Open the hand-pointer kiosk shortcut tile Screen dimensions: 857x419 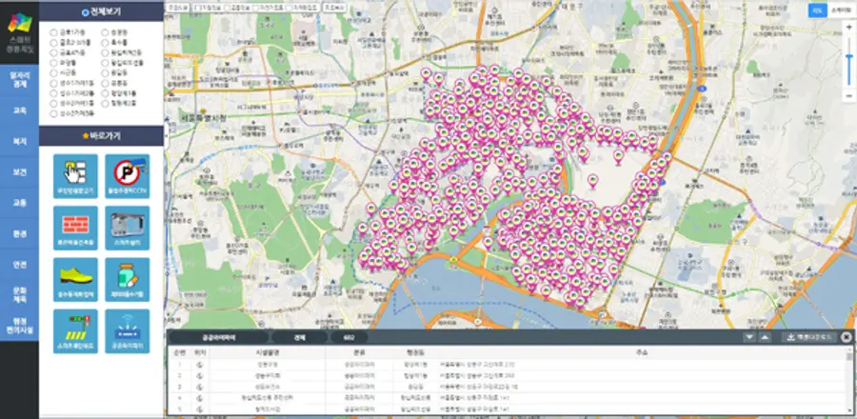click(x=75, y=176)
